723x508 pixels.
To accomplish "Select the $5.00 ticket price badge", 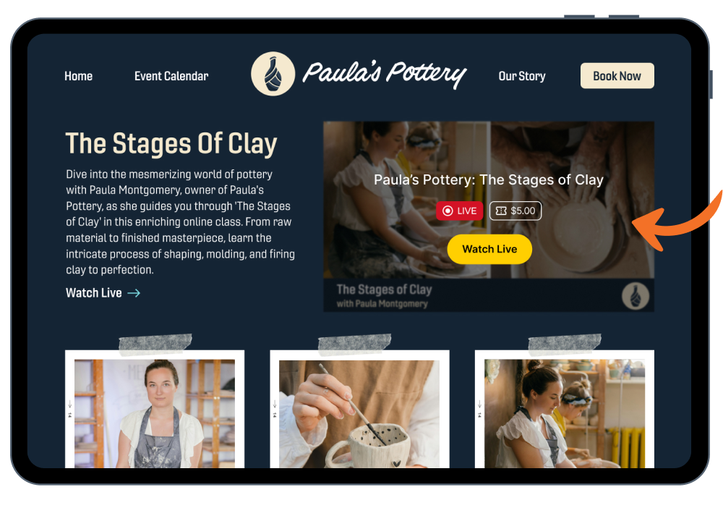I will 515,211.
